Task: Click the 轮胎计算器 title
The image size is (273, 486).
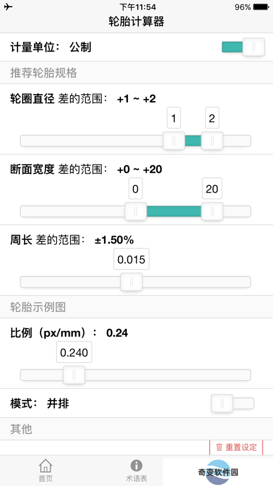Action: (x=136, y=21)
